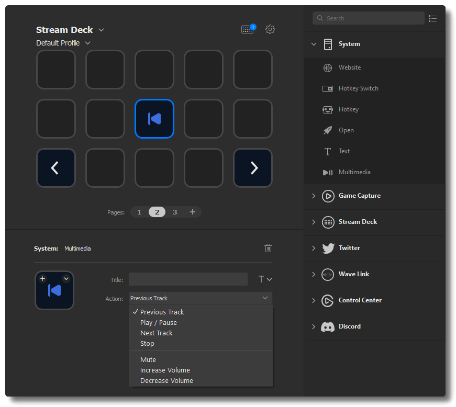
Task: Click the Discord logo icon
Action: tap(328, 327)
